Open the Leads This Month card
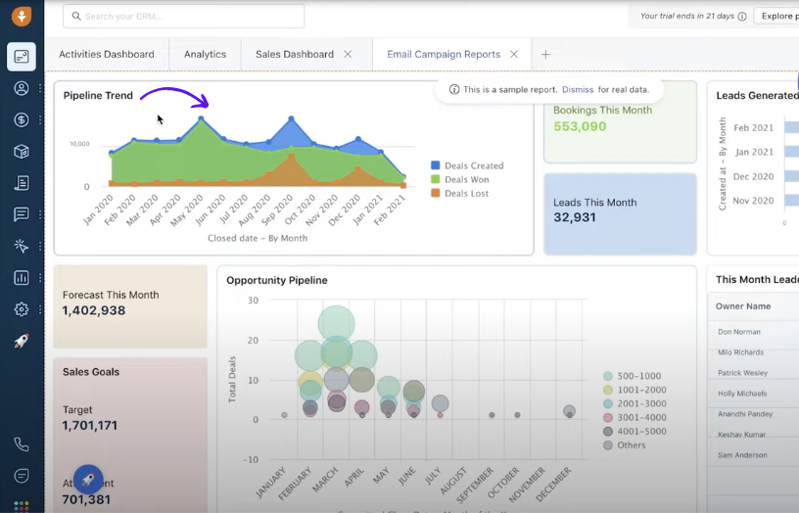Screen dimensions: 799x513 (x=620, y=214)
